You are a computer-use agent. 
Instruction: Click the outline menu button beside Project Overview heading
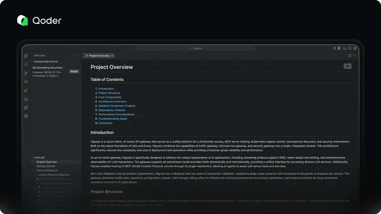[348, 66]
